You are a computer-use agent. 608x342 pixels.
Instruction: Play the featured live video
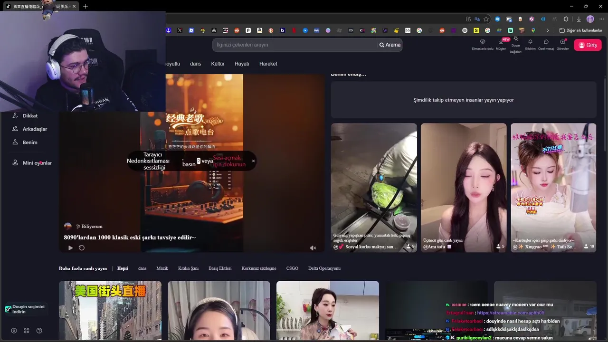click(70, 247)
